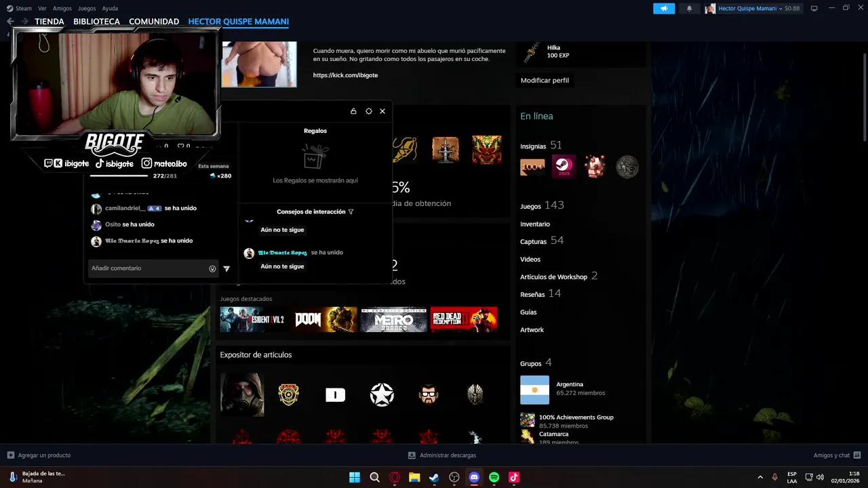Open Spotify from the taskbar
This screenshot has width=868, height=488.
[494, 477]
